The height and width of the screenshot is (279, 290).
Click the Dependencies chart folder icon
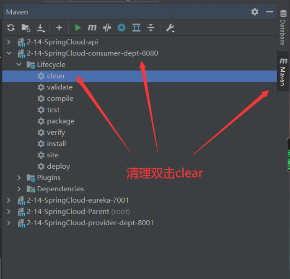click(31, 189)
